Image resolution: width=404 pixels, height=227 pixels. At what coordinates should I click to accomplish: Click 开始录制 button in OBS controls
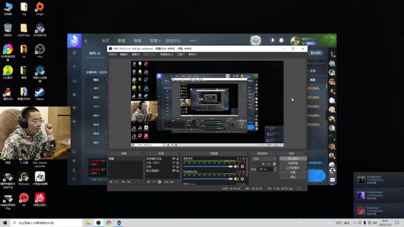293,163
